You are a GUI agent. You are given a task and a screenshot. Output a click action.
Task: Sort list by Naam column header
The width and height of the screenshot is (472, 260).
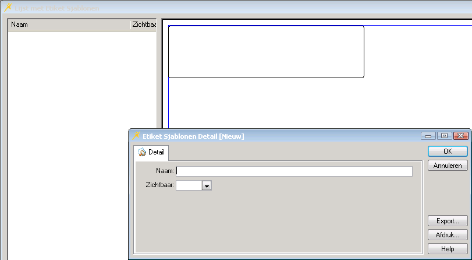coord(69,25)
